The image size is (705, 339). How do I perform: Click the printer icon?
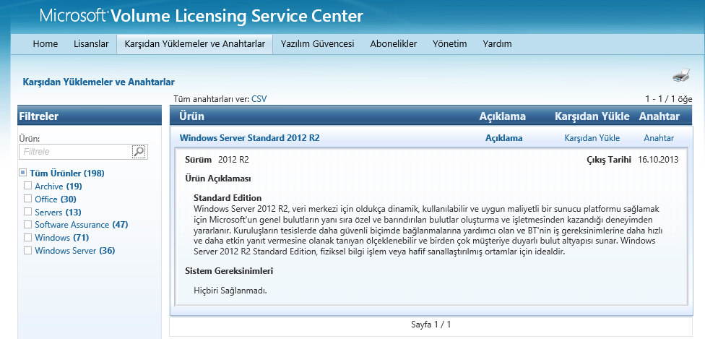click(x=680, y=76)
